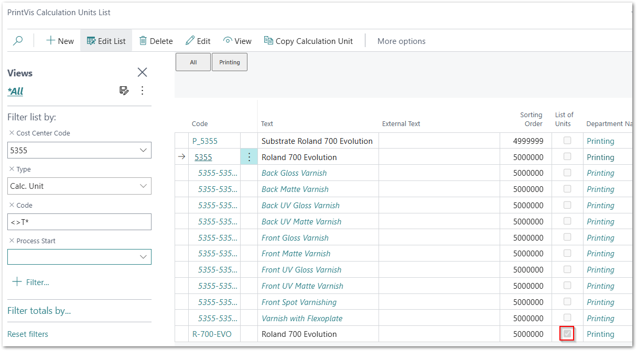Click the List of Units header
Screen dimensions: 637x351
[564, 119]
